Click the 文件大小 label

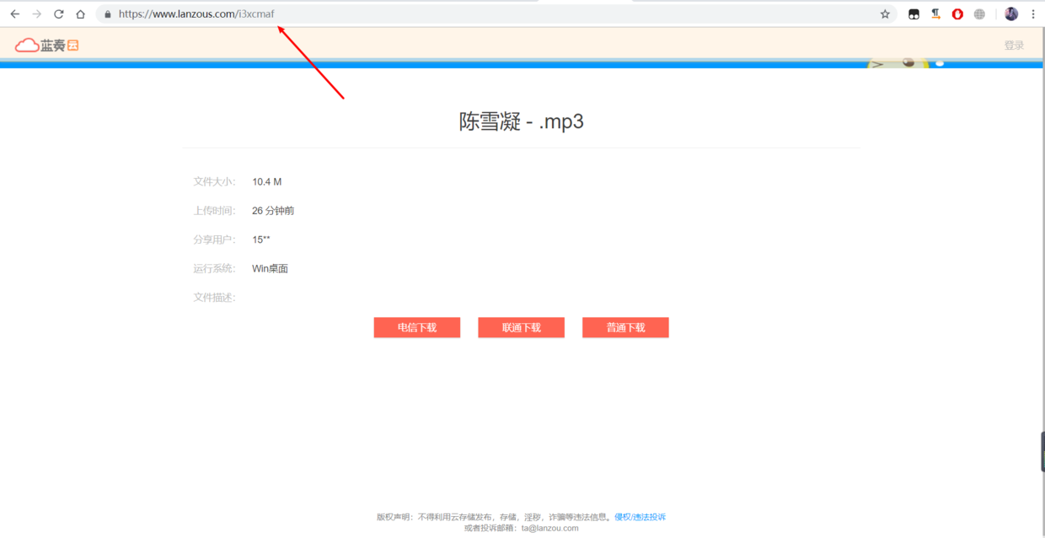click(214, 182)
